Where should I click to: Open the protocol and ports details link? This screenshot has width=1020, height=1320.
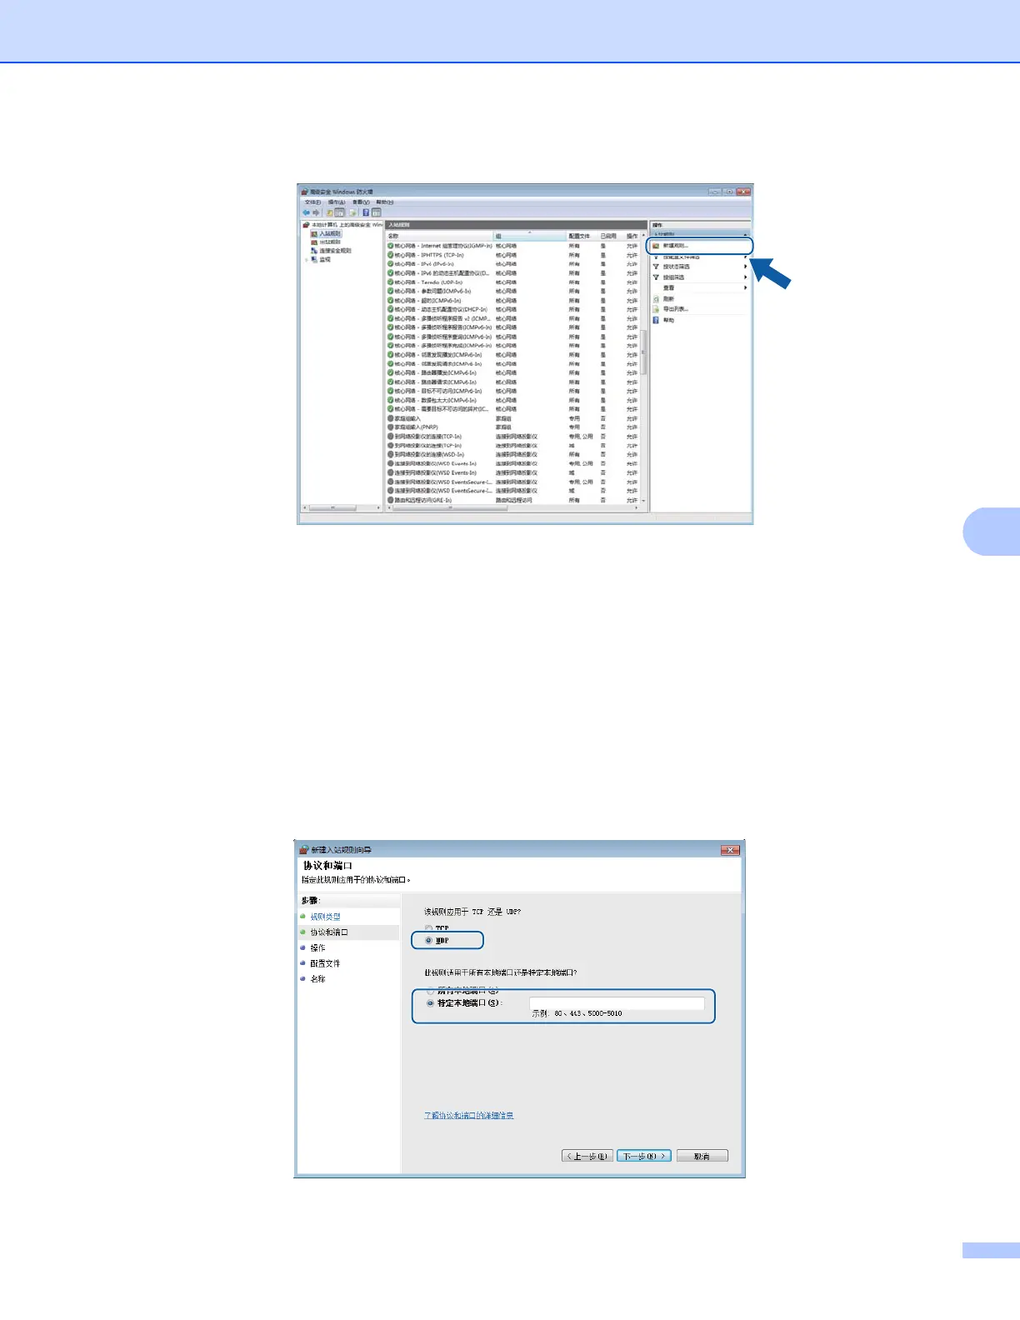click(468, 1115)
